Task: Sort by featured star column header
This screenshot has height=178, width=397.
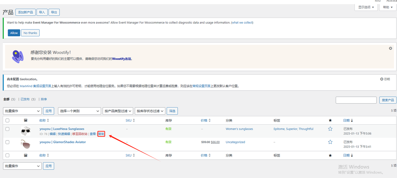Action: pos(330,120)
